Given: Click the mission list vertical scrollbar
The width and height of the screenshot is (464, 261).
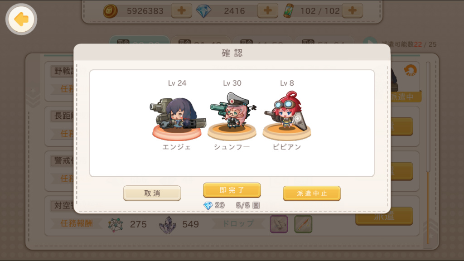Looking at the screenshot, I should (x=428, y=152).
